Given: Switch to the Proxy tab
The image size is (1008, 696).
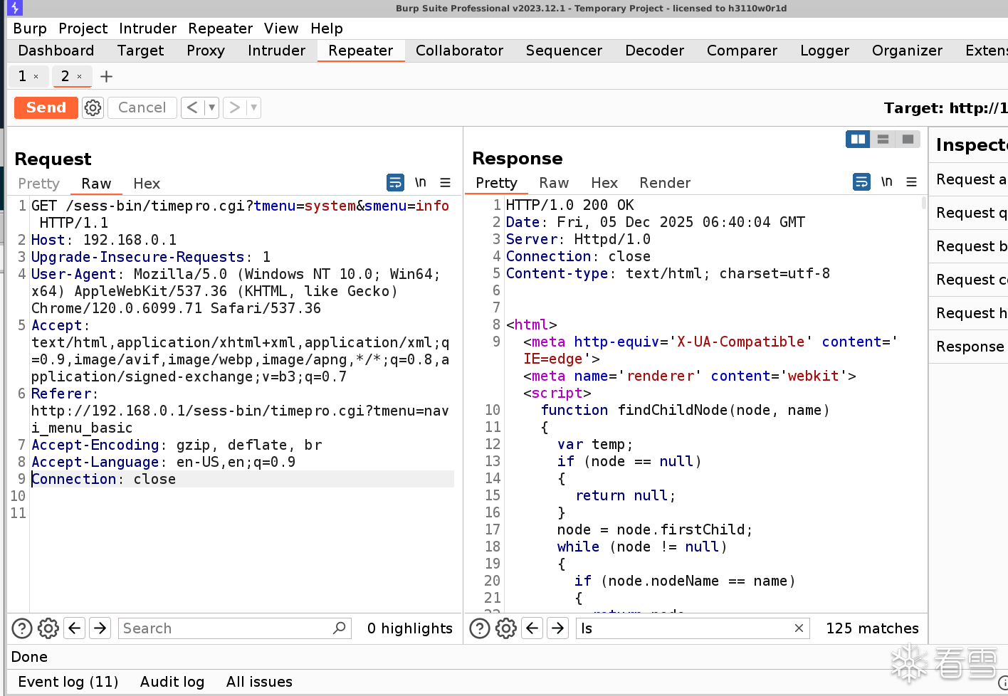Looking at the screenshot, I should 206,51.
